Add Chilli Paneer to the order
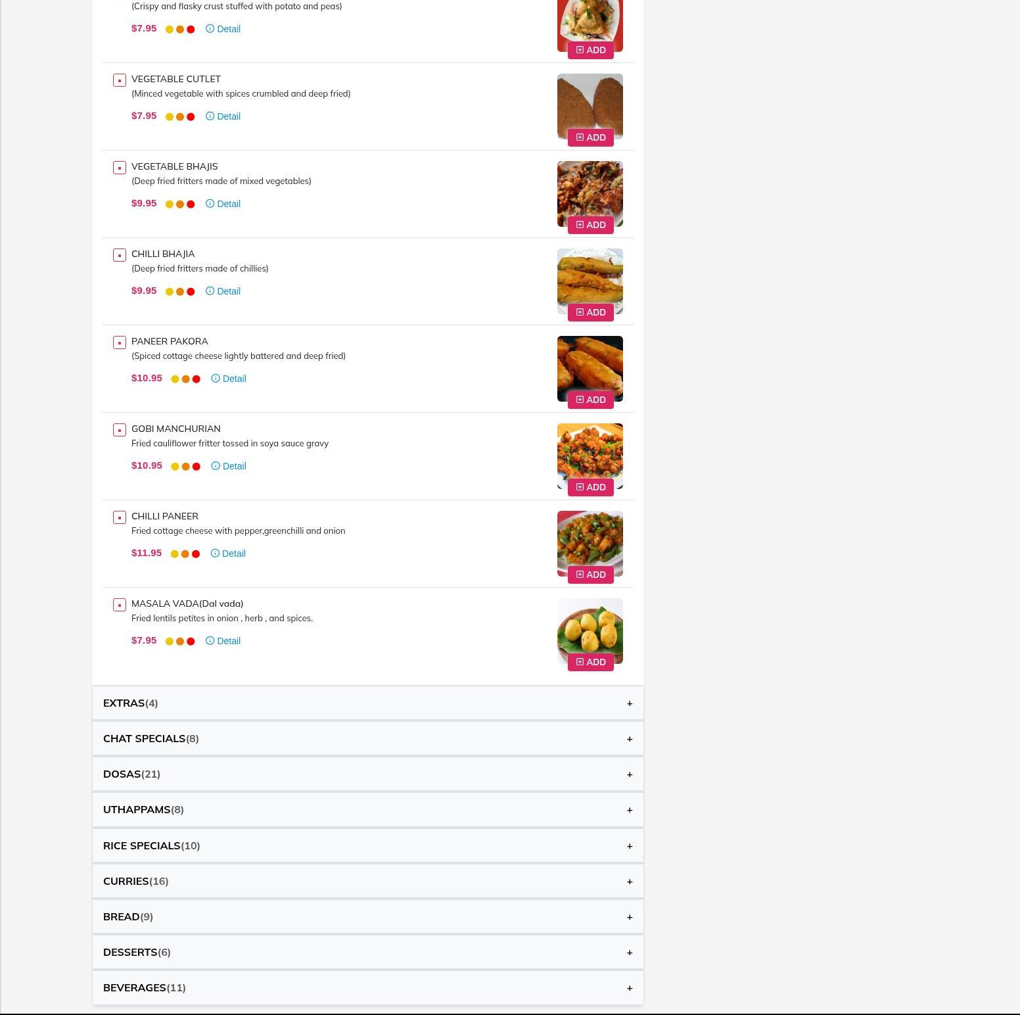The height and width of the screenshot is (1015, 1020). 591,575
